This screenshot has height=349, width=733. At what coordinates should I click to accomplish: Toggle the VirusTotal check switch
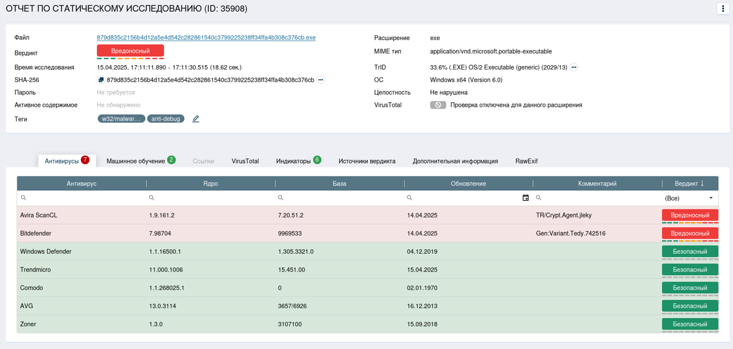(x=438, y=105)
